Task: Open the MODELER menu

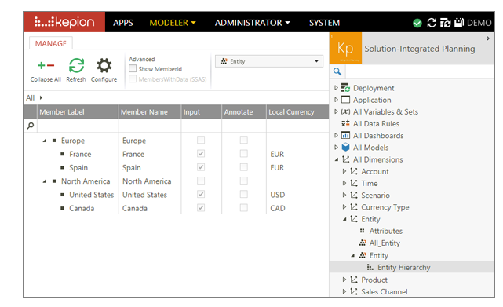Action: point(173,23)
